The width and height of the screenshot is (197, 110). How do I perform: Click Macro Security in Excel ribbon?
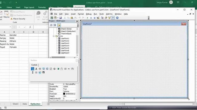(x=18, y=19)
